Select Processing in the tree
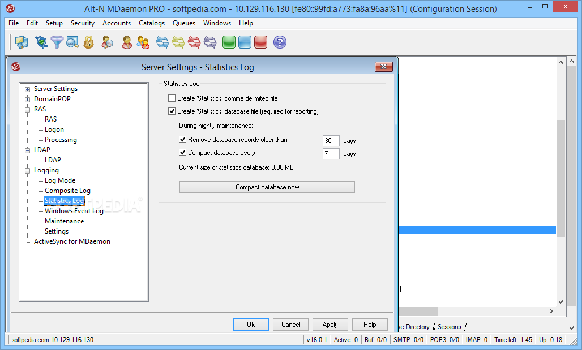This screenshot has height=350, width=582. (x=61, y=140)
